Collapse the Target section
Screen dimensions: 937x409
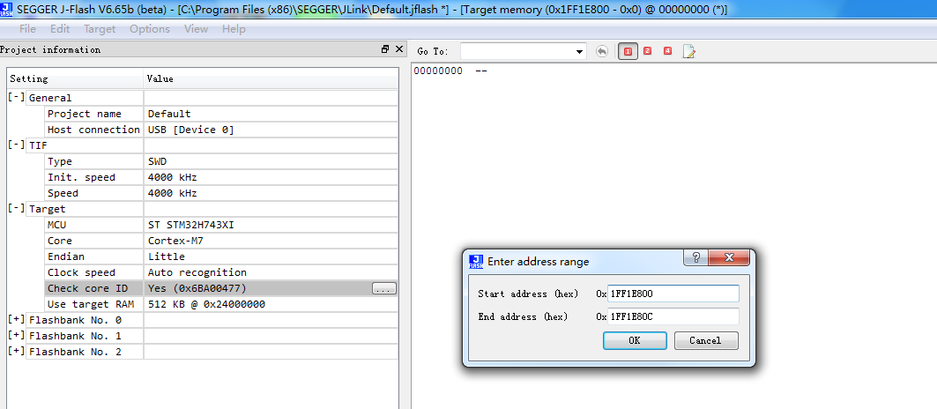(x=16, y=209)
